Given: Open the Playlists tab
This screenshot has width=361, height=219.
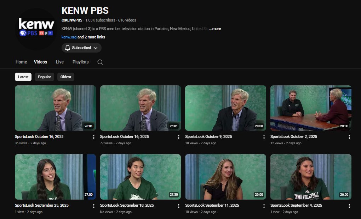Looking at the screenshot, I should tap(80, 62).
